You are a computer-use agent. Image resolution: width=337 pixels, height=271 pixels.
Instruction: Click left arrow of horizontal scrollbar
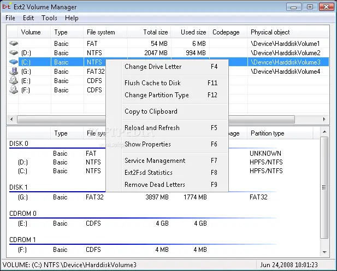(x=11, y=119)
